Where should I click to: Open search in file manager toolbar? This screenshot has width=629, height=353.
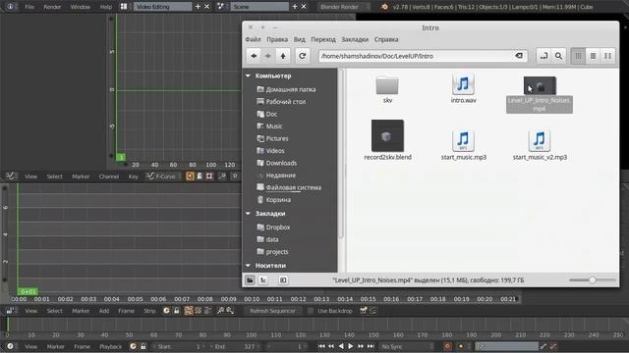[x=558, y=56]
